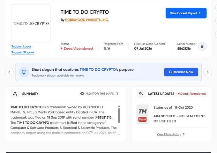Click the Dead/Abandoned status value under Status
This screenshot has width=217, height=153.
click(78, 48)
